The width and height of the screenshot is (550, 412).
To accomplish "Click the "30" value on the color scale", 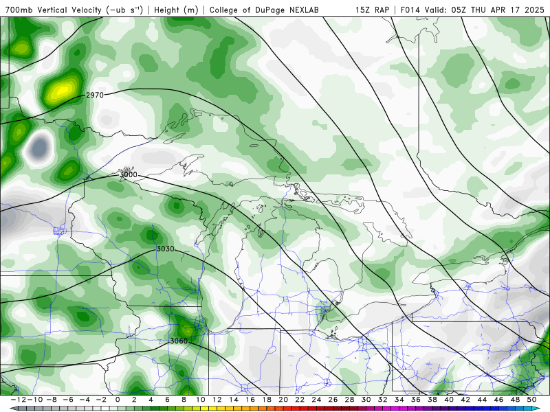I will (x=366, y=400).
